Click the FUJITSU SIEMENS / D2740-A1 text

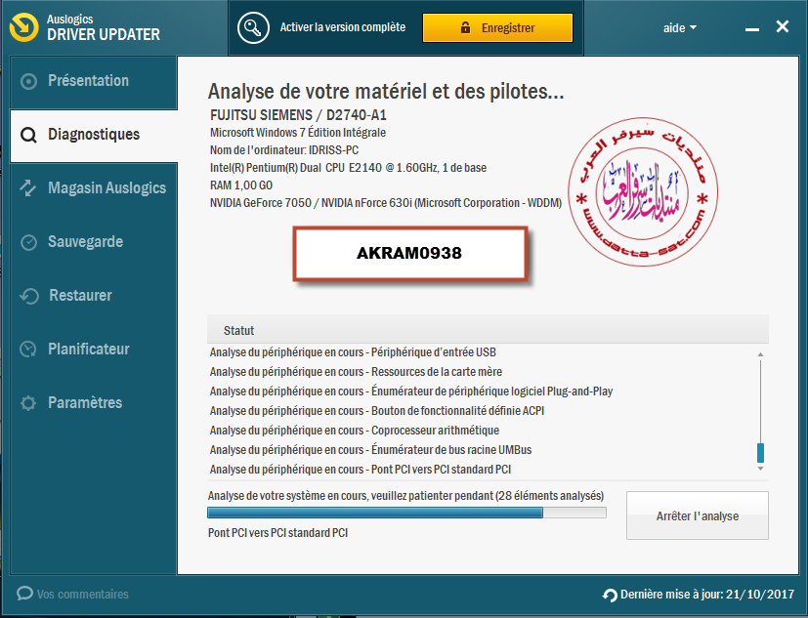[298, 115]
